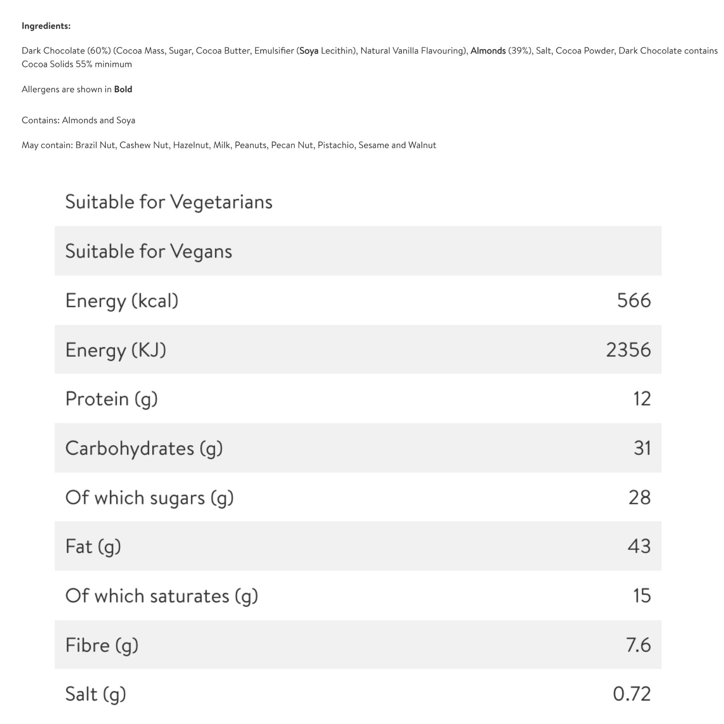Select the Fat (g) row
724x724 pixels.
pyautogui.click(x=358, y=546)
